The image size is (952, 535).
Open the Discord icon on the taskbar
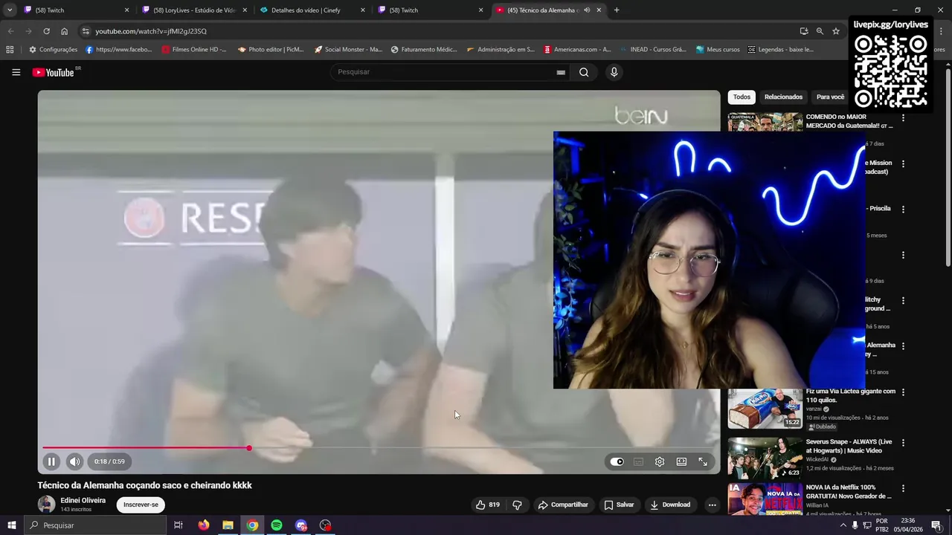point(301,525)
